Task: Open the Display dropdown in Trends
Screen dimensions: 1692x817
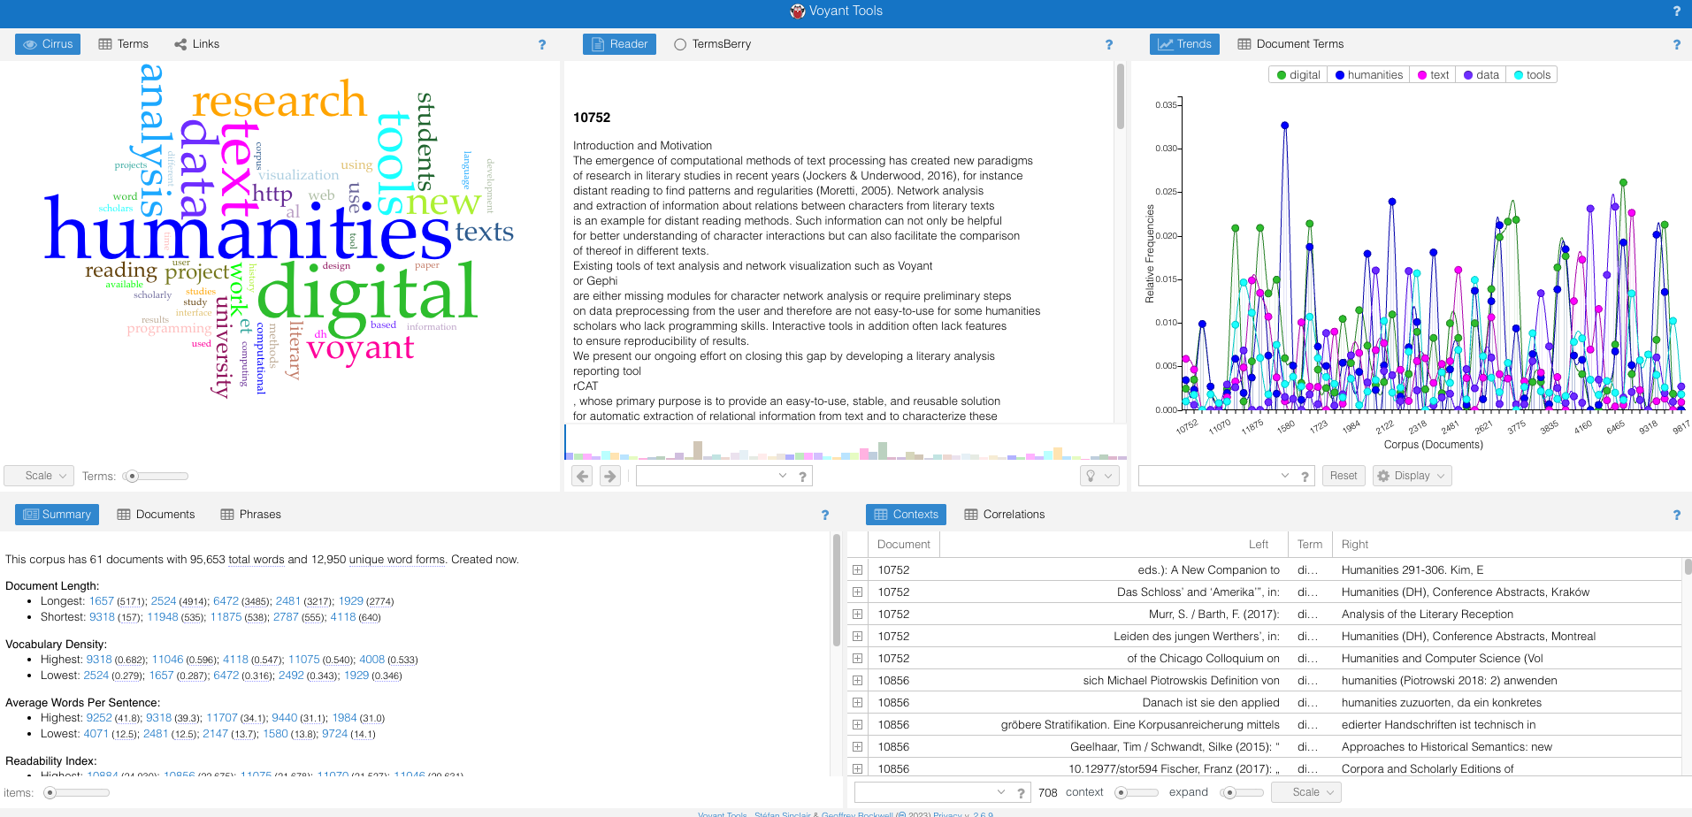Action: tap(1412, 476)
